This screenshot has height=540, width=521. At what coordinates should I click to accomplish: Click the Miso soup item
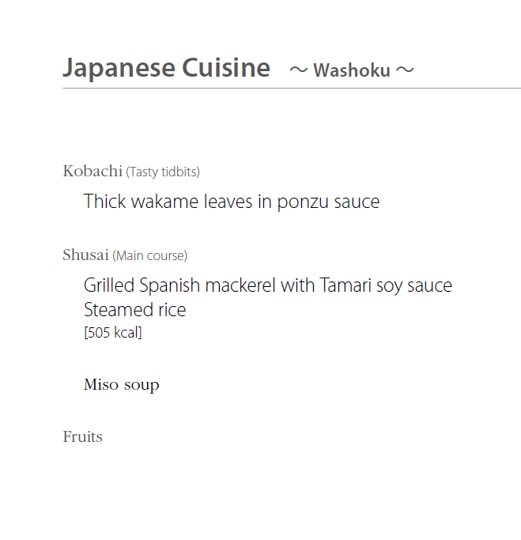[x=122, y=385]
